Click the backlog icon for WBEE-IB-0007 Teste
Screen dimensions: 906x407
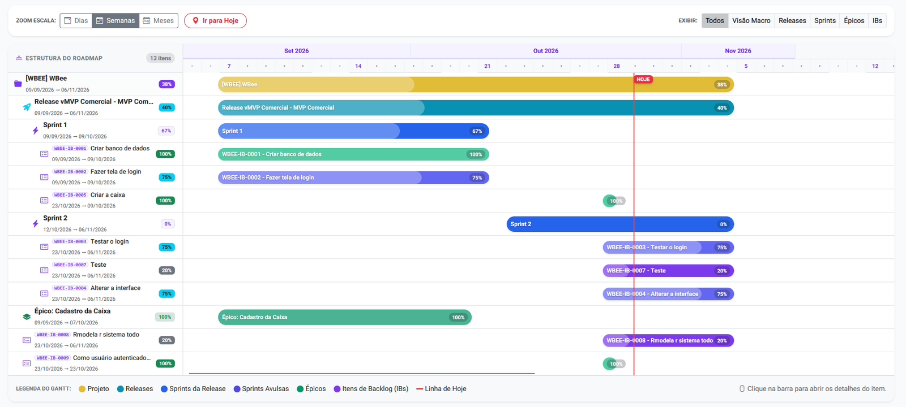click(44, 270)
